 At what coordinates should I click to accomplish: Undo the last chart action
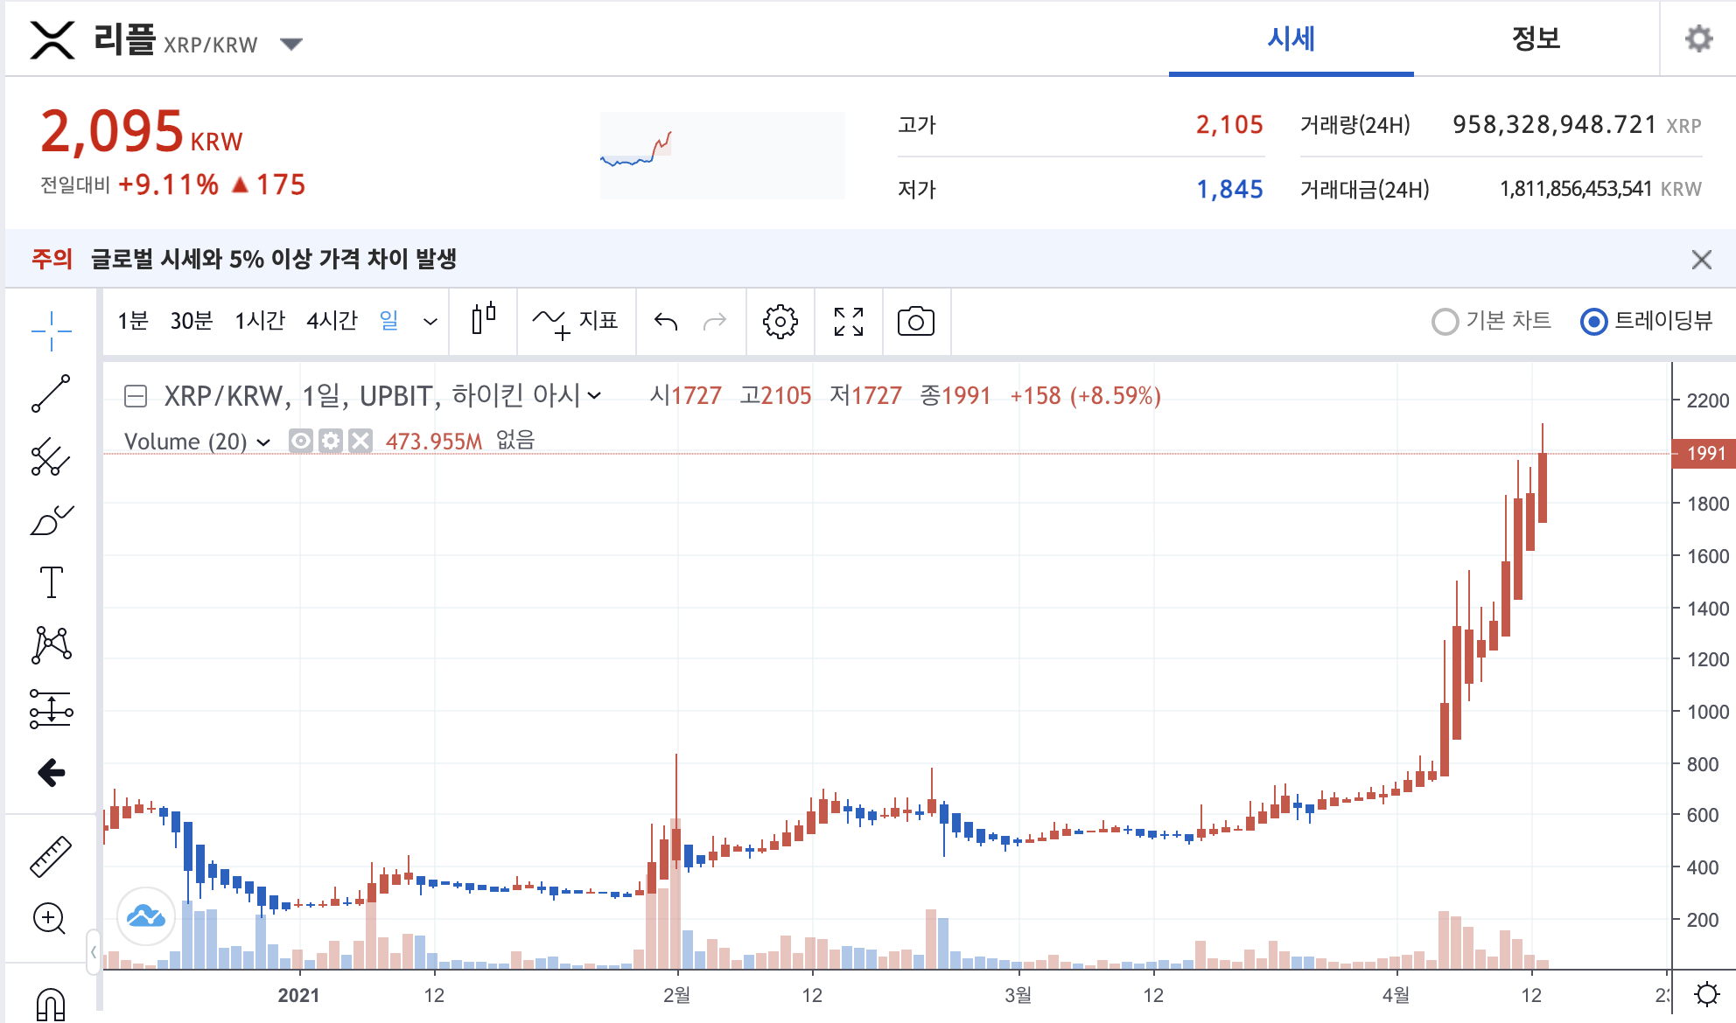[666, 322]
